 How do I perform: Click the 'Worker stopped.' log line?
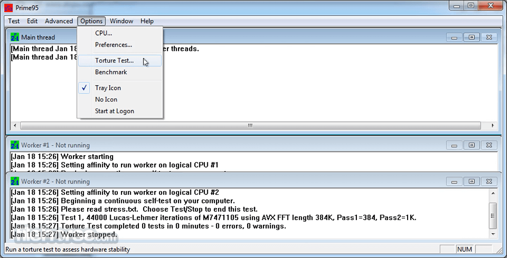pyautogui.click(x=64, y=235)
